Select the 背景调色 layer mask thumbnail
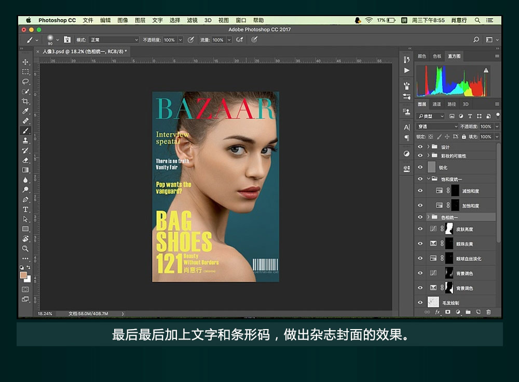519x382 pixels. 449,273
